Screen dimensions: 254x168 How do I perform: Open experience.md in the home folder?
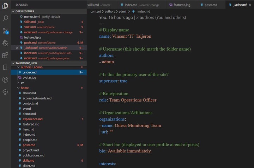(32, 119)
